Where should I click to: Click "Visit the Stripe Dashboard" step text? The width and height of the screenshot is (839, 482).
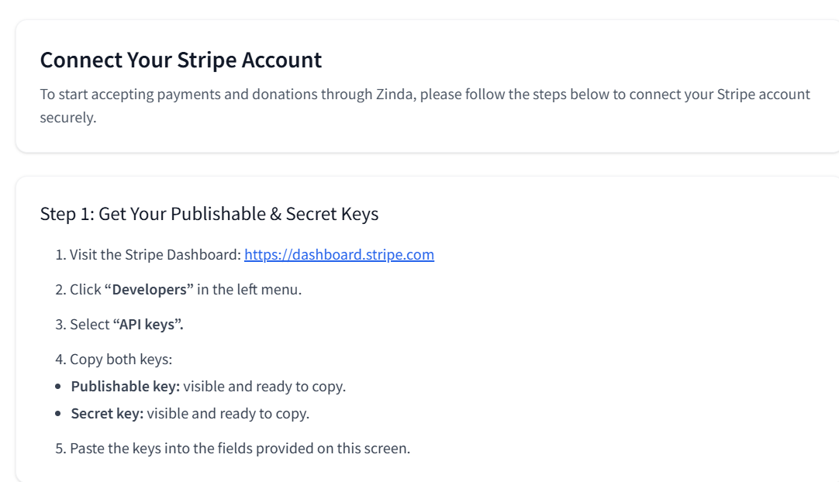coord(155,255)
